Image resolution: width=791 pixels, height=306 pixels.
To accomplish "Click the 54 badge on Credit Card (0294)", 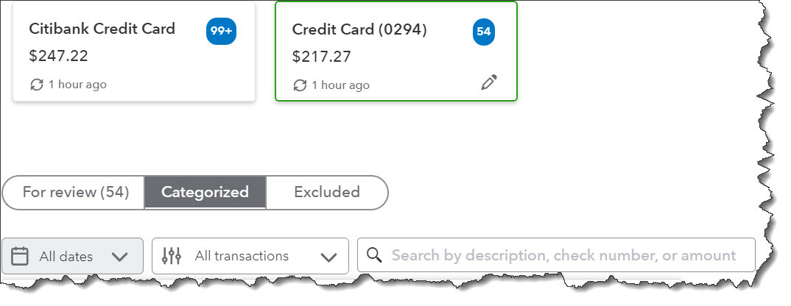I will [484, 32].
